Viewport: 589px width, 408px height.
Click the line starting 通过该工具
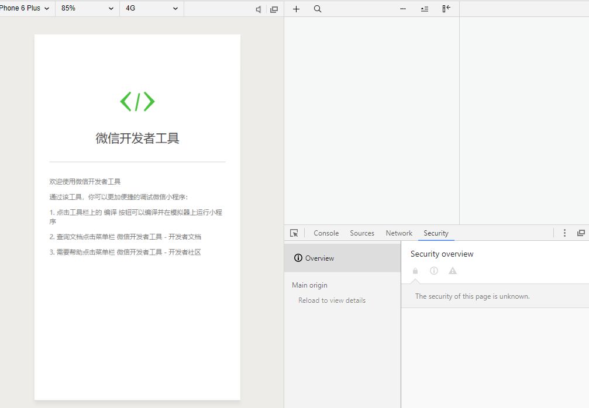pyautogui.click(x=118, y=197)
